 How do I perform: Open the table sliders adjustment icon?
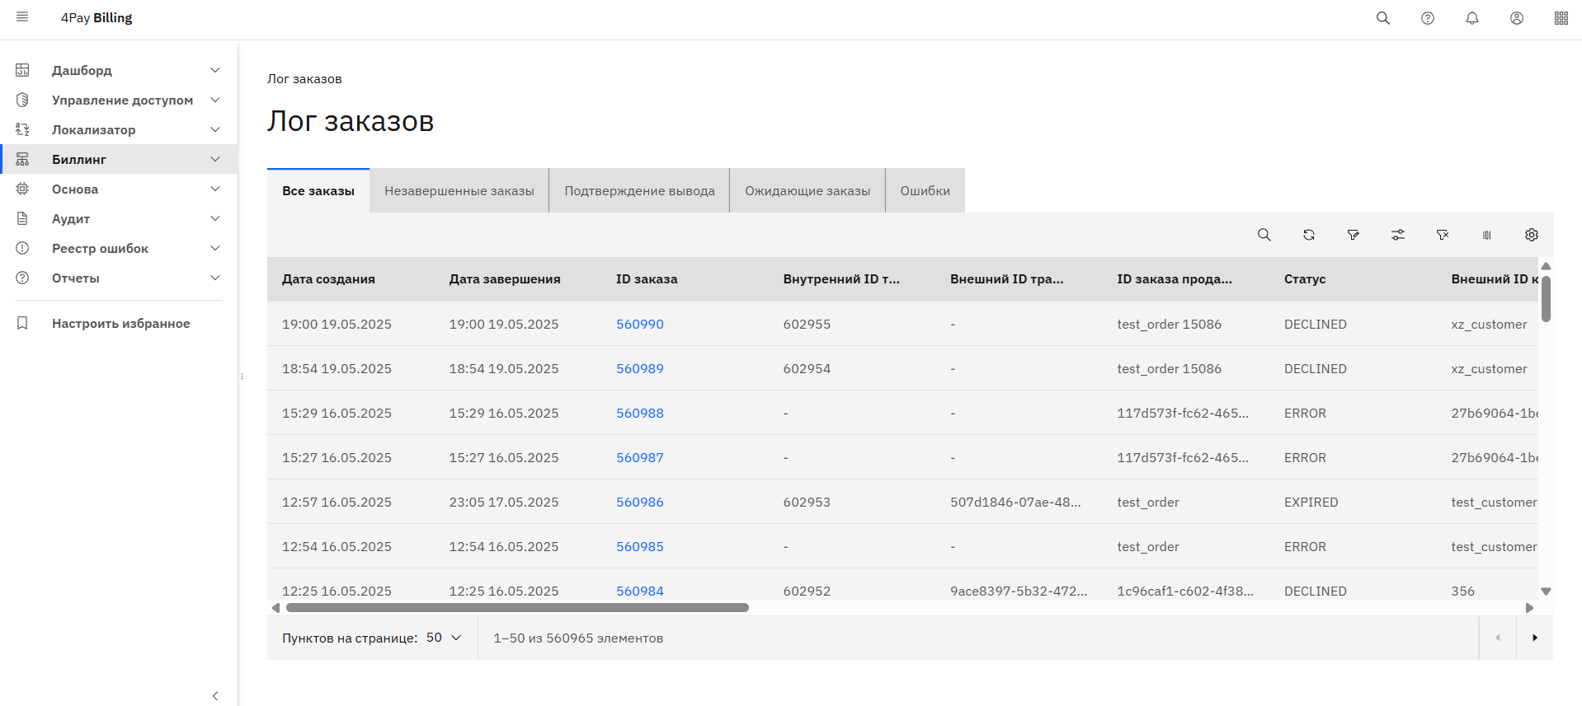click(x=1397, y=235)
